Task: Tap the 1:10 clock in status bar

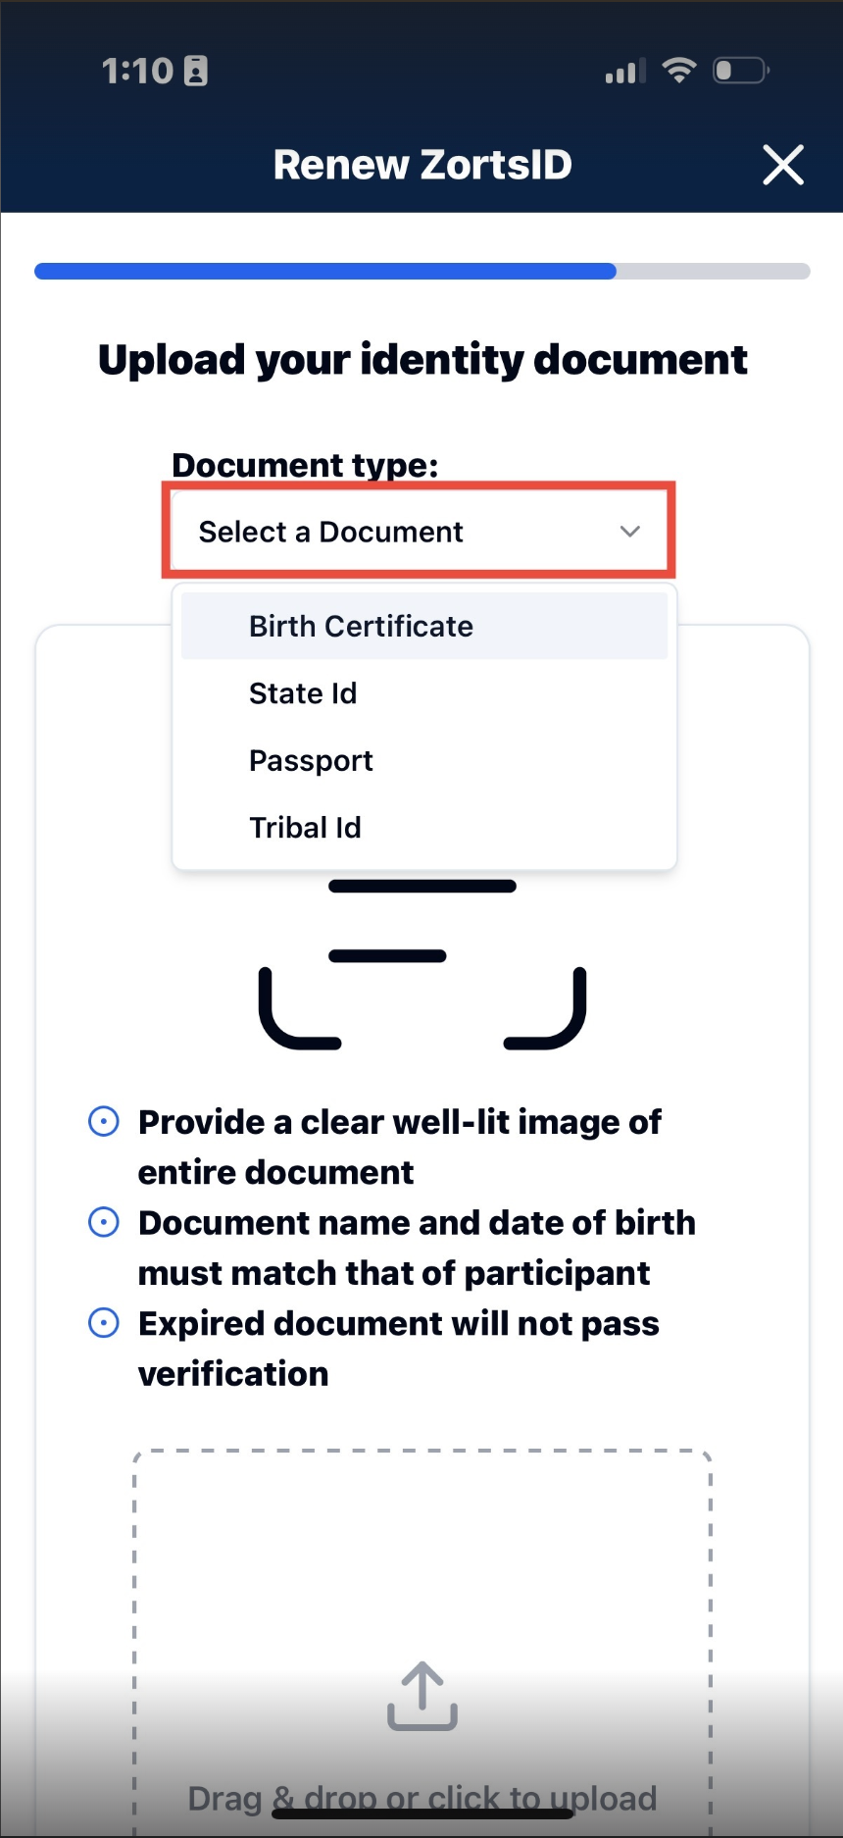Action: click(137, 72)
